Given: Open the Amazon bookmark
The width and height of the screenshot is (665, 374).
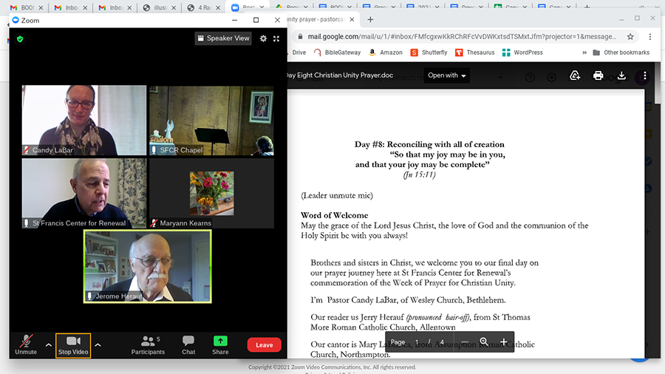Looking at the screenshot, I should [x=386, y=52].
